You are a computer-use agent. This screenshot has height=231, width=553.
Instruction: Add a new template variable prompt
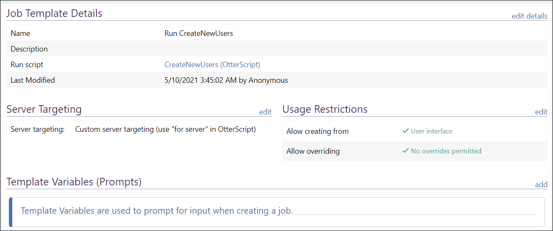[x=541, y=185]
